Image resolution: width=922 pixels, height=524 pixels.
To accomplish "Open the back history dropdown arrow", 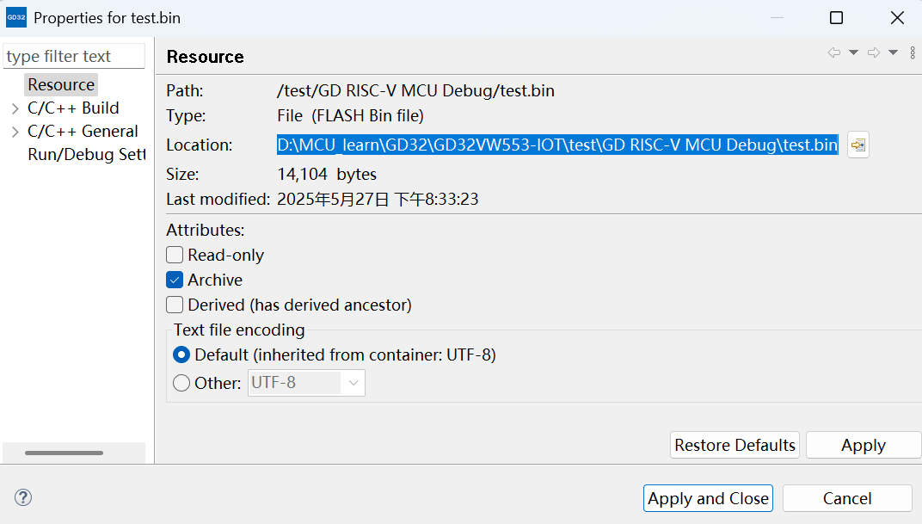I will click(x=853, y=53).
